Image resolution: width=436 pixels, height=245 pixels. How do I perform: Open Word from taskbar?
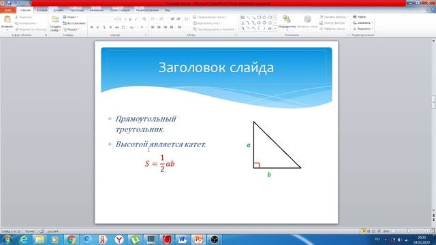point(183,239)
